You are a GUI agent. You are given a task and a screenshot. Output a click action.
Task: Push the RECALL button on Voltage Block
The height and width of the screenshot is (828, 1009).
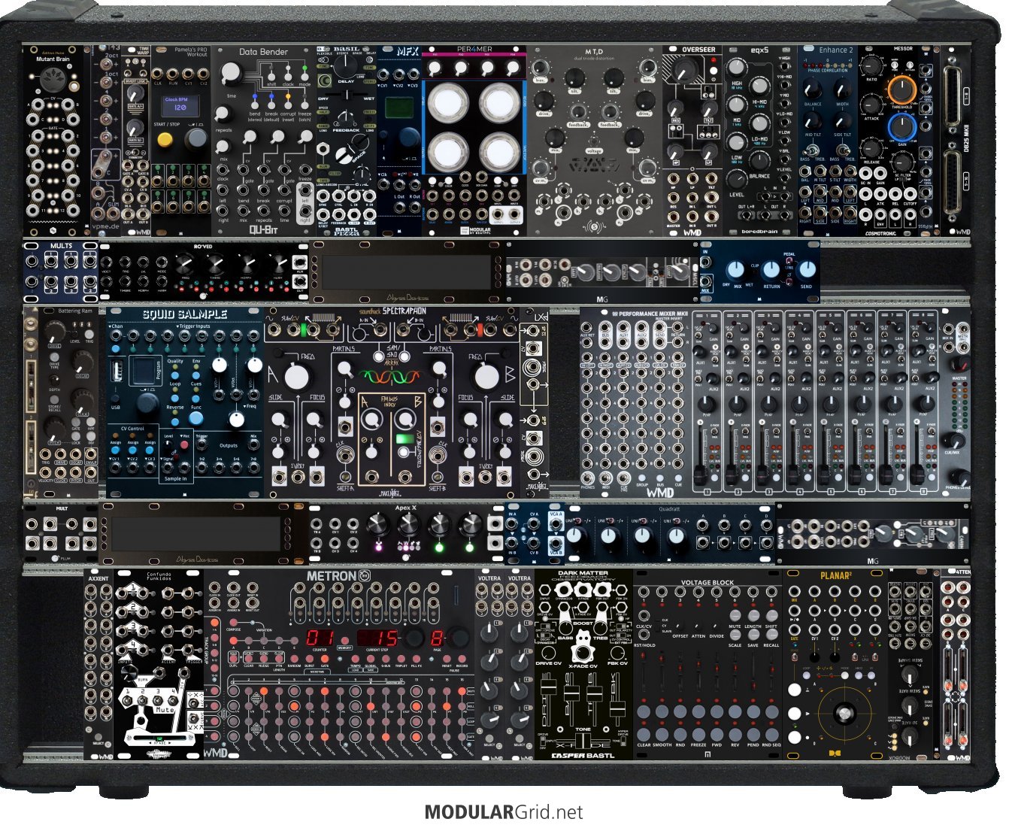[771, 635]
